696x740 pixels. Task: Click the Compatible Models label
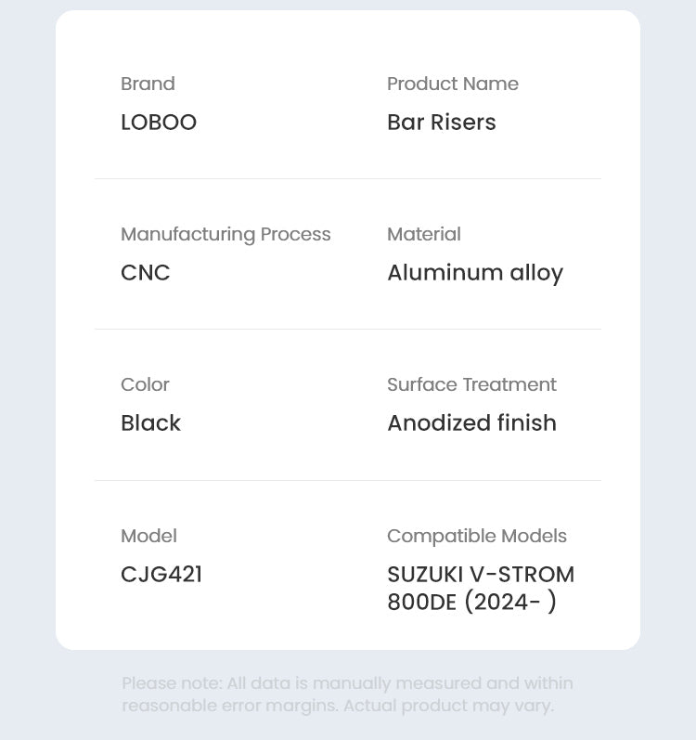pos(477,536)
